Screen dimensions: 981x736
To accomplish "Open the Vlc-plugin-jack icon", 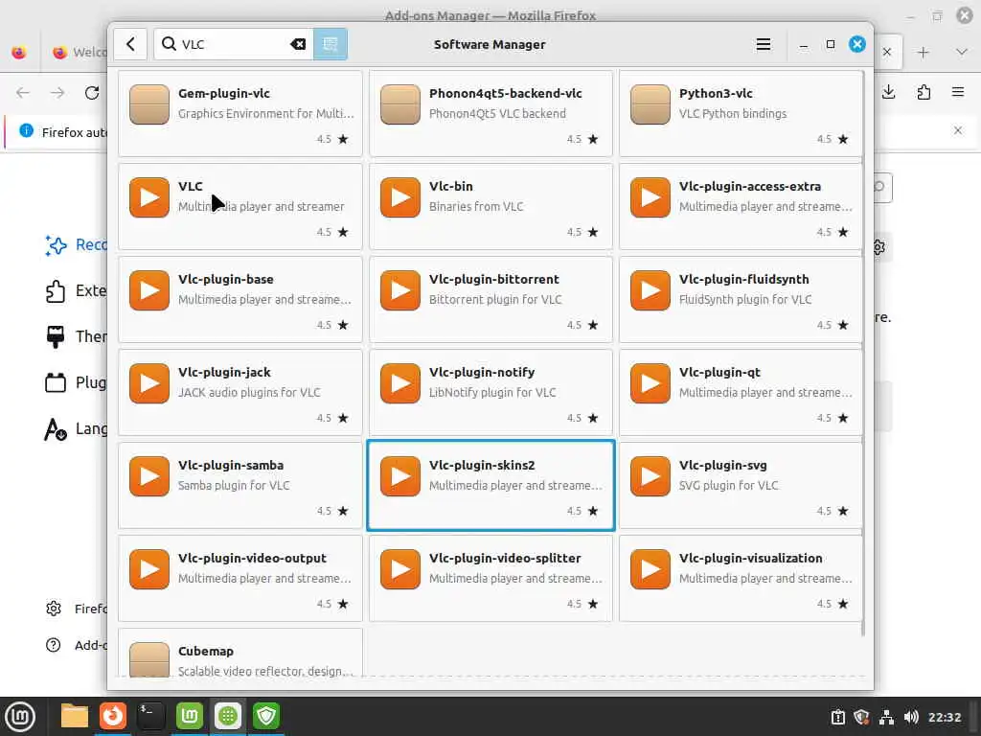I will tap(148, 383).
